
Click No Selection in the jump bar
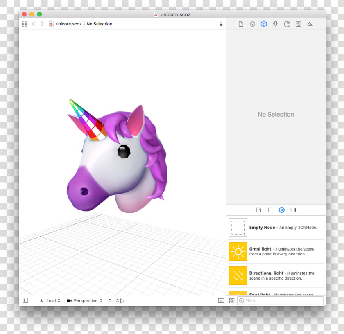(x=100, y=24)
